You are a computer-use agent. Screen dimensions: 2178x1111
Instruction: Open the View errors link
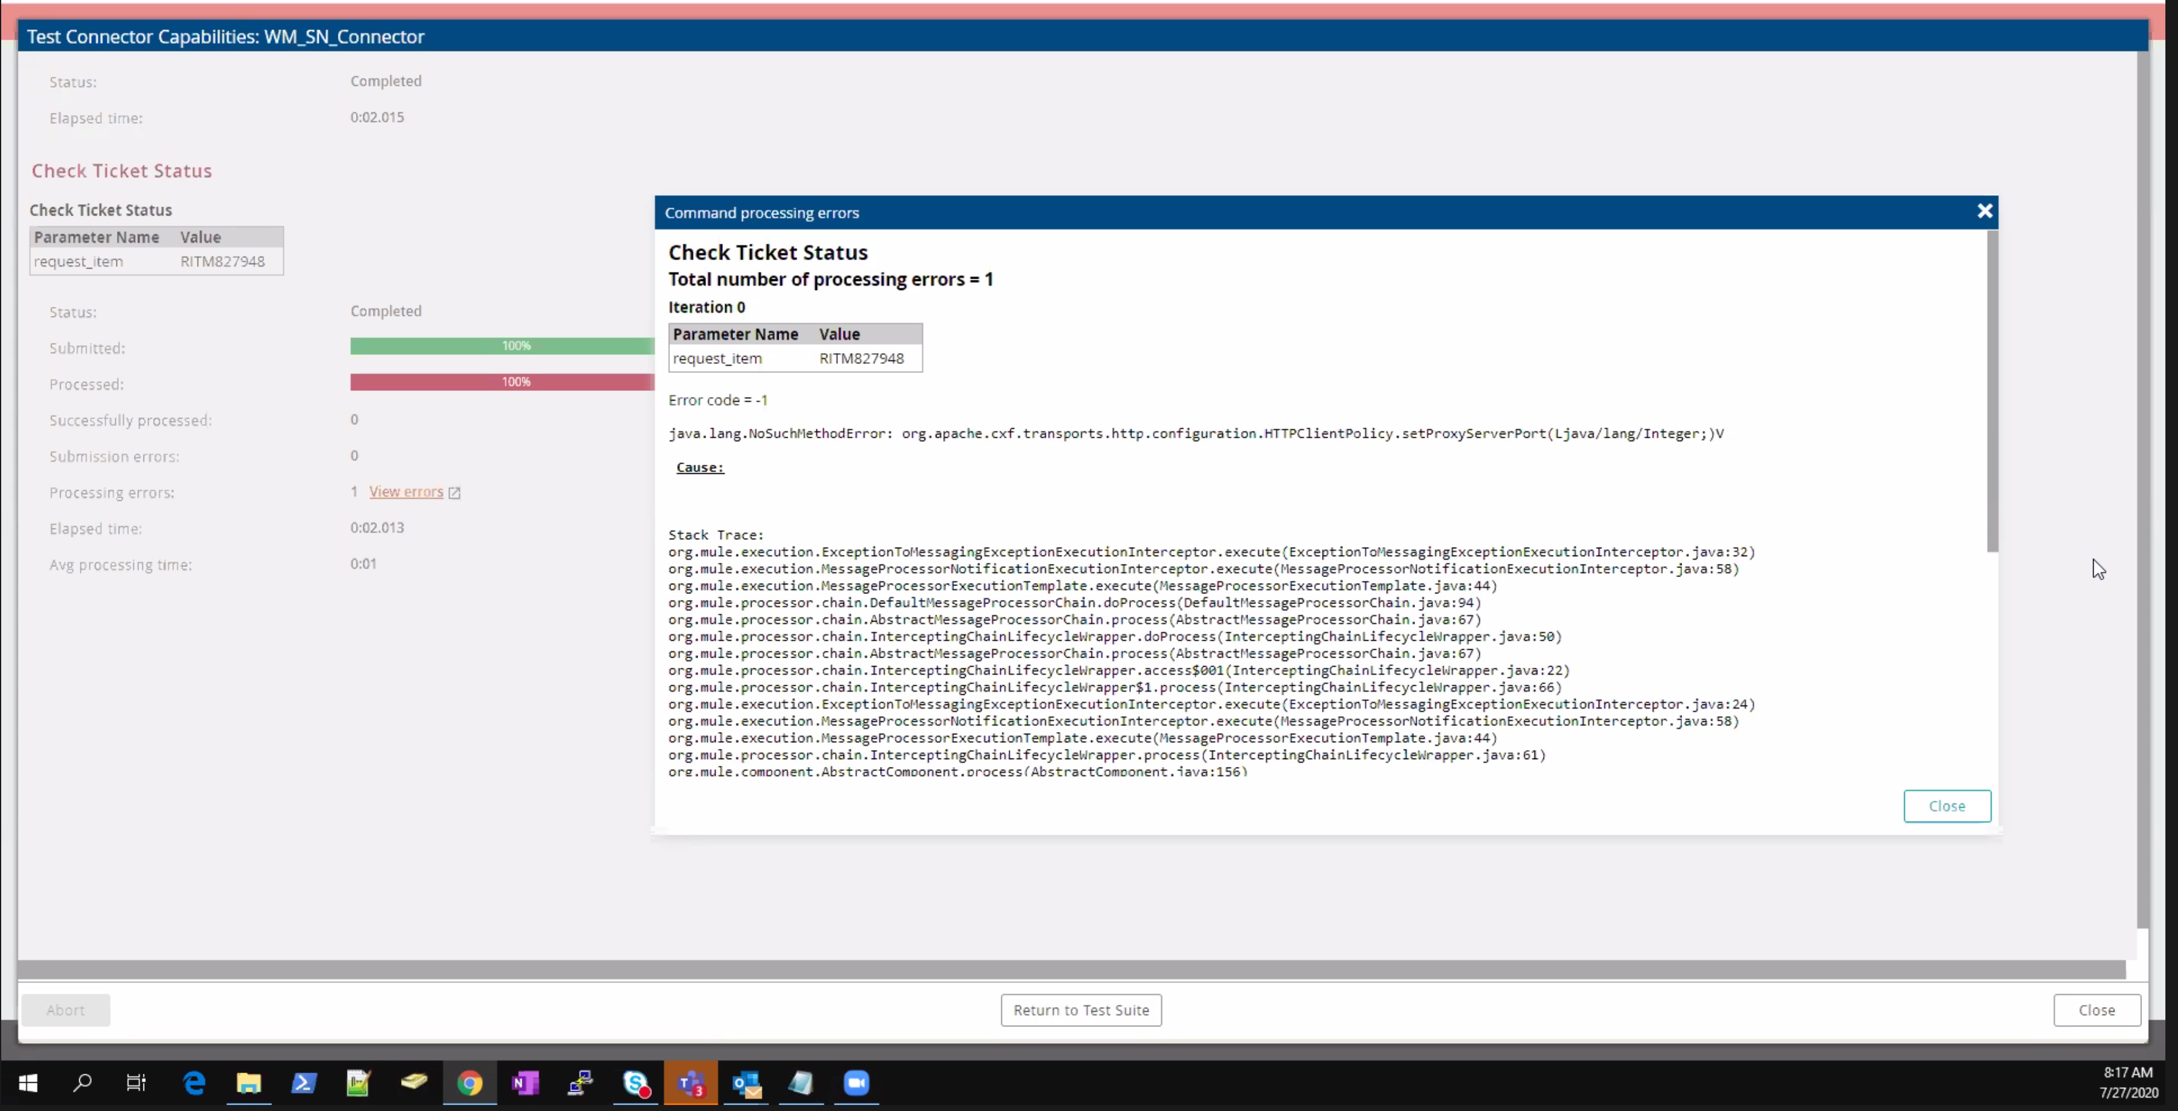[x=406, y=491]
